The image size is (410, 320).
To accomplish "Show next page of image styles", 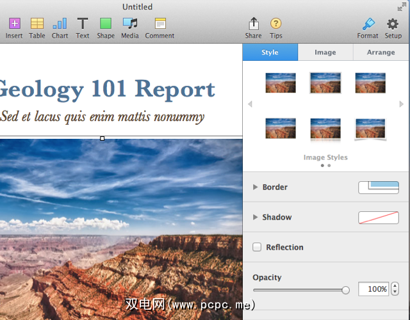I will (x=402, y=104).
